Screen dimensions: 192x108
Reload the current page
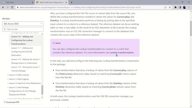12,7
